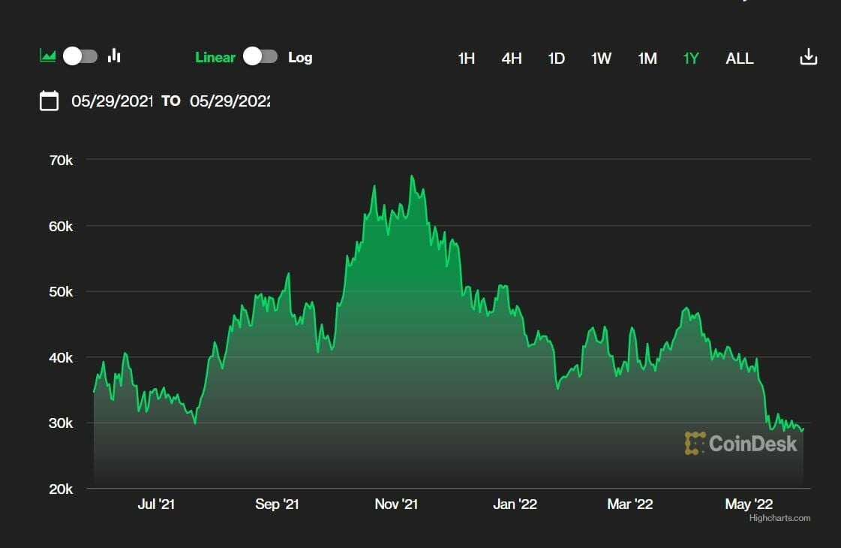Screen dimensions: 841x548
Task: Switch to the 1H time range
Action: click(x=466, y=59)
